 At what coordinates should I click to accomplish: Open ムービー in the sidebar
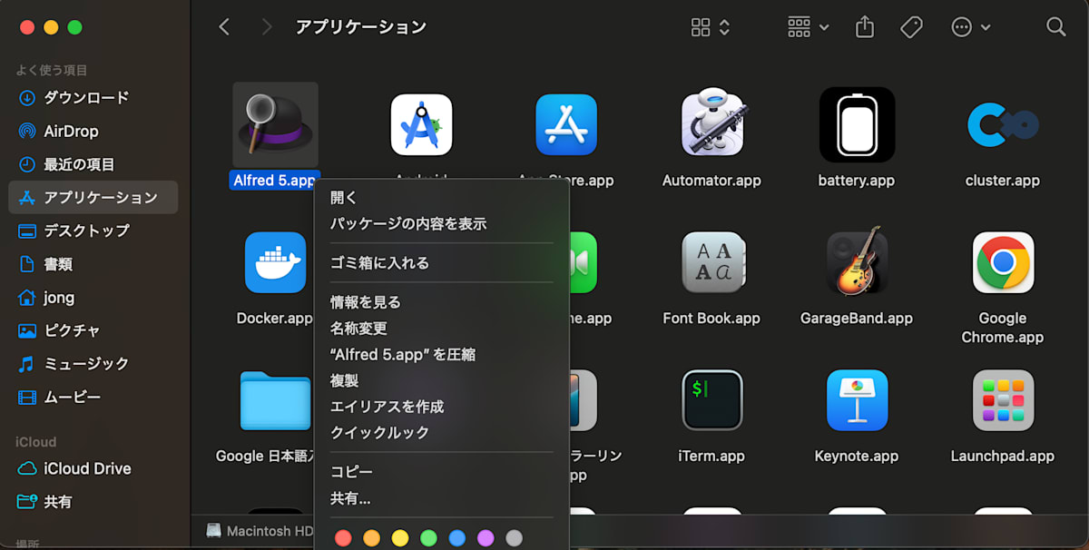[93, 397]
